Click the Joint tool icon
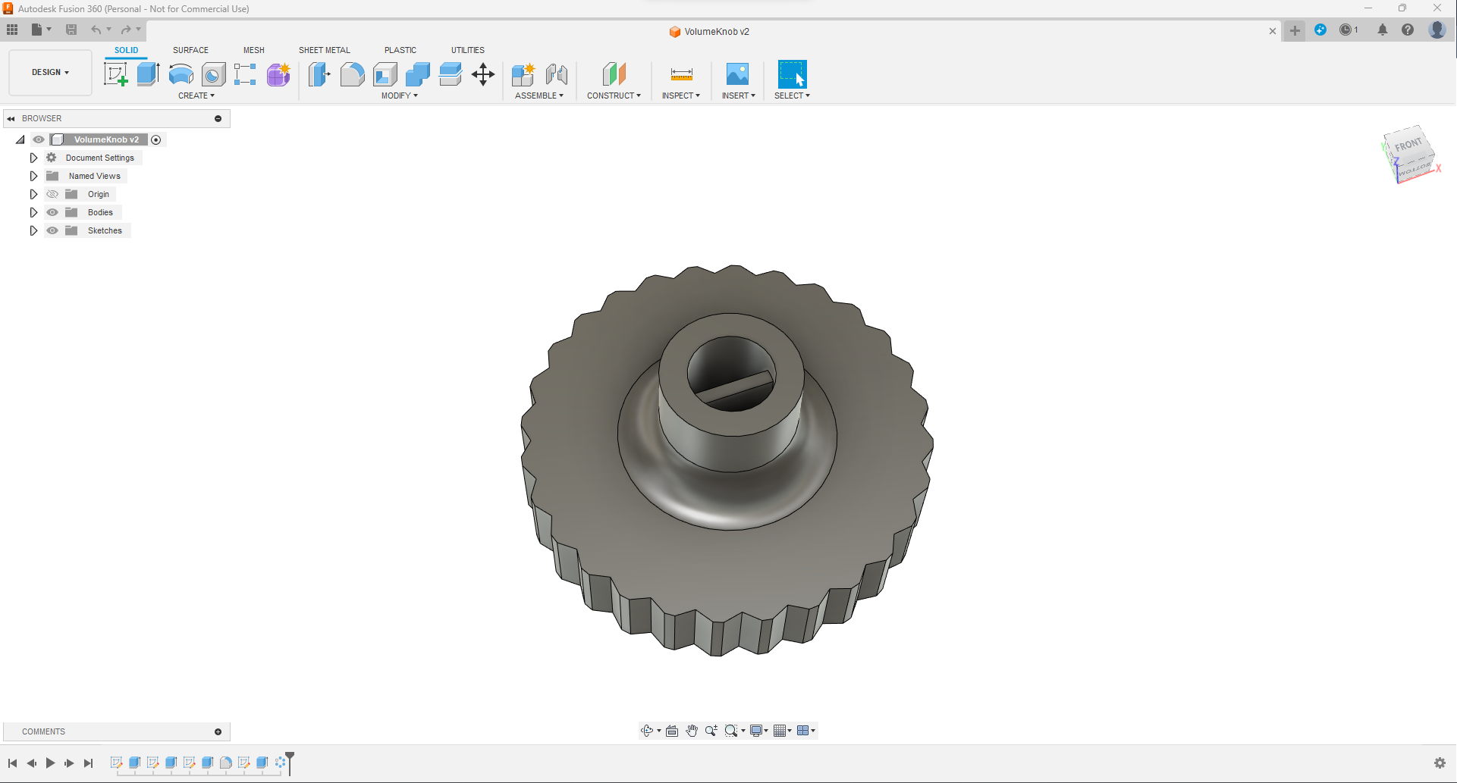 pos(557,74)
